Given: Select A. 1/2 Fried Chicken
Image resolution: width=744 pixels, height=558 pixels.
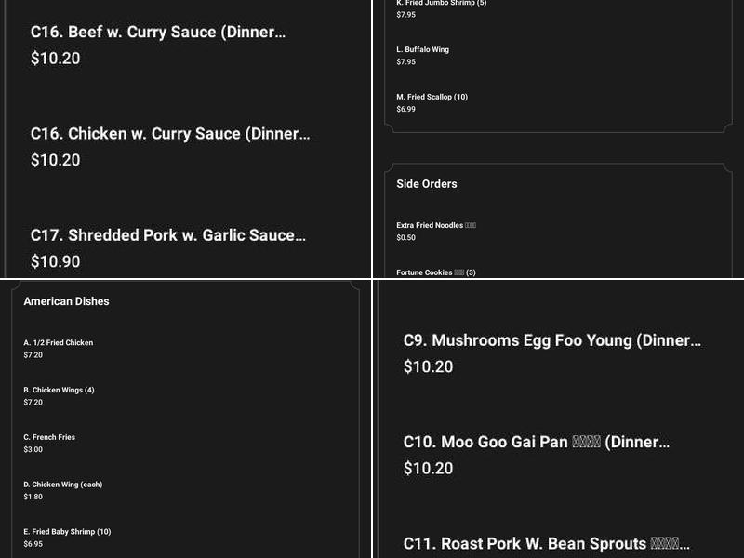Looking at the screenshot, I should 59,342.
